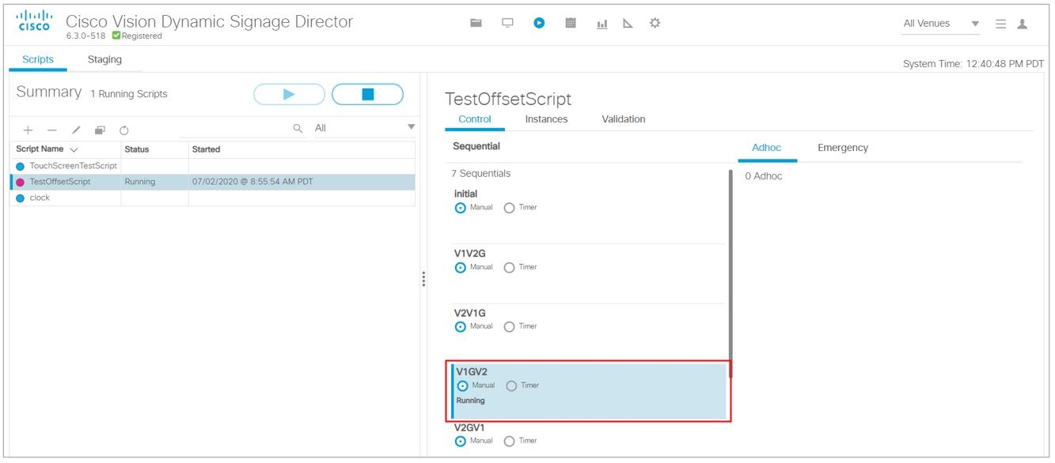This screenshot has height=463, width=1055.
Task: Select the TouchScreenTestScript row
Action: pos(212,166)
